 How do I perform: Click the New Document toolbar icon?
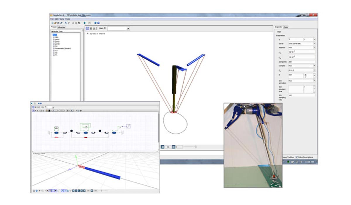tap(52, 23)
